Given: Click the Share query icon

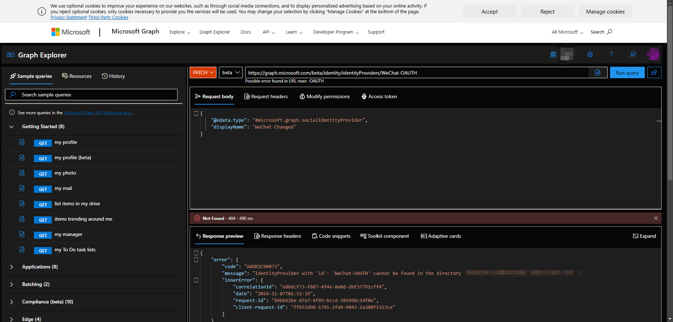Looking at the screenshot, I should pyautogui.click(x=654, y=72).
